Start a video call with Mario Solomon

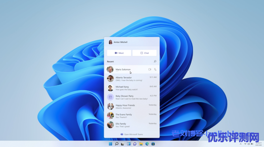coord(150,69)
